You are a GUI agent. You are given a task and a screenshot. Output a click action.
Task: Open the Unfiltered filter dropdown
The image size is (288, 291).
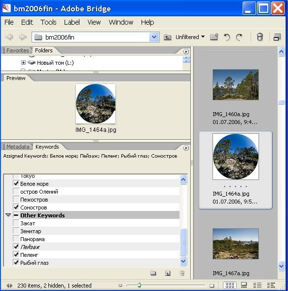190,37
